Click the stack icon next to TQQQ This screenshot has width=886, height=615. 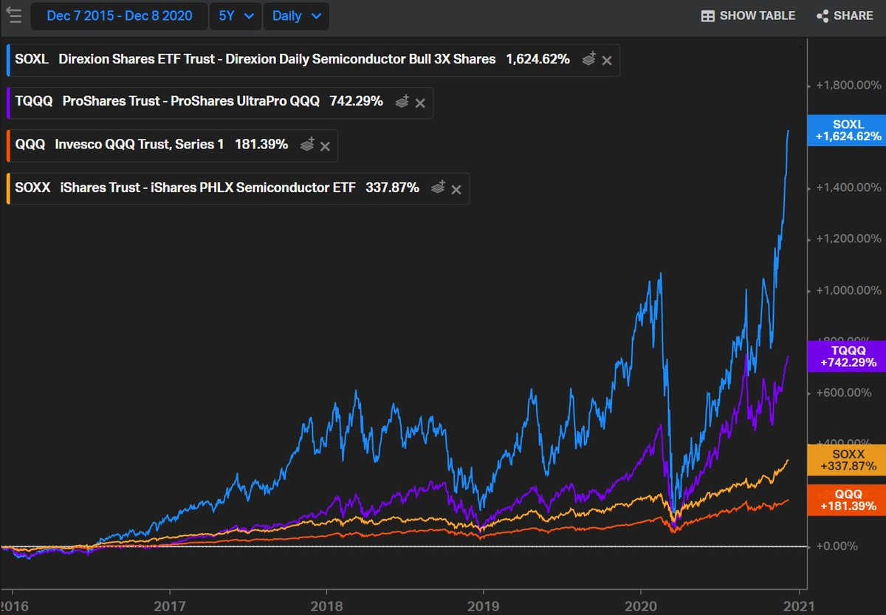pos(402,103)
